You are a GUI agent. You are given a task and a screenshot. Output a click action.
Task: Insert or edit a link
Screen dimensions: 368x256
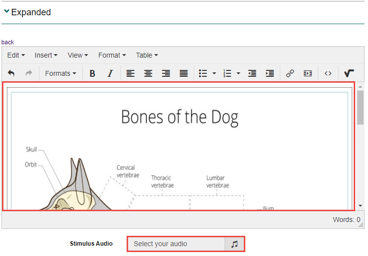pos(290,73)
